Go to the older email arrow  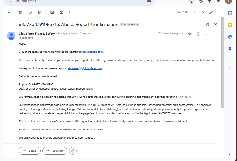click(203, 13)
